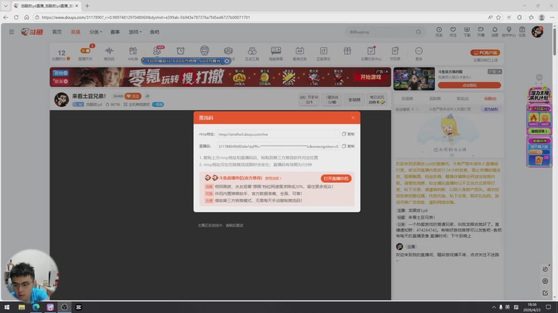Open 创作中心 creator center icon
The image size is (558, 313).
(x=508, y=31)
